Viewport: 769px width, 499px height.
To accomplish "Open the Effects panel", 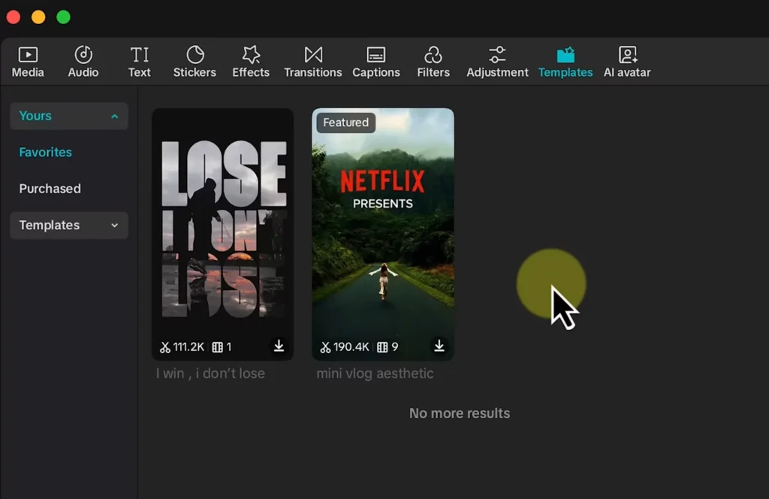I will pyautogui.click(x=251, y=62).
